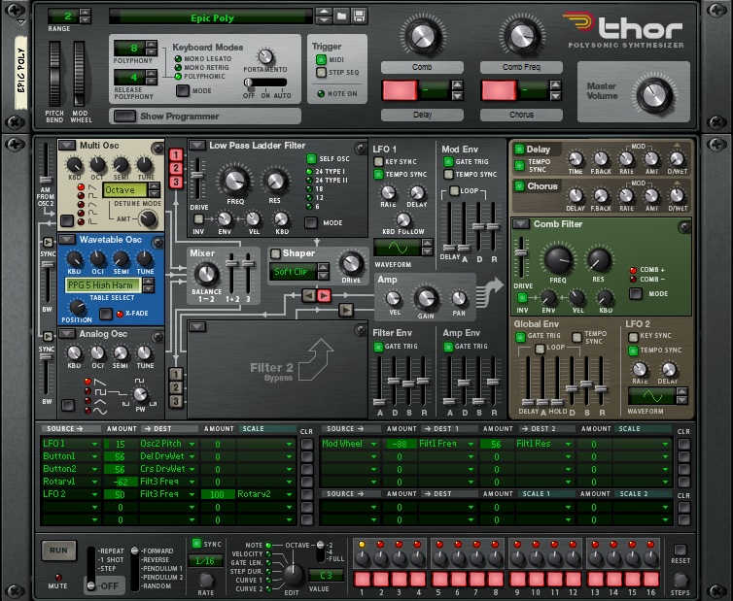Click the sequencer RUN button
The height and width of the screenshot is (601, 733).
pos(59,551)
